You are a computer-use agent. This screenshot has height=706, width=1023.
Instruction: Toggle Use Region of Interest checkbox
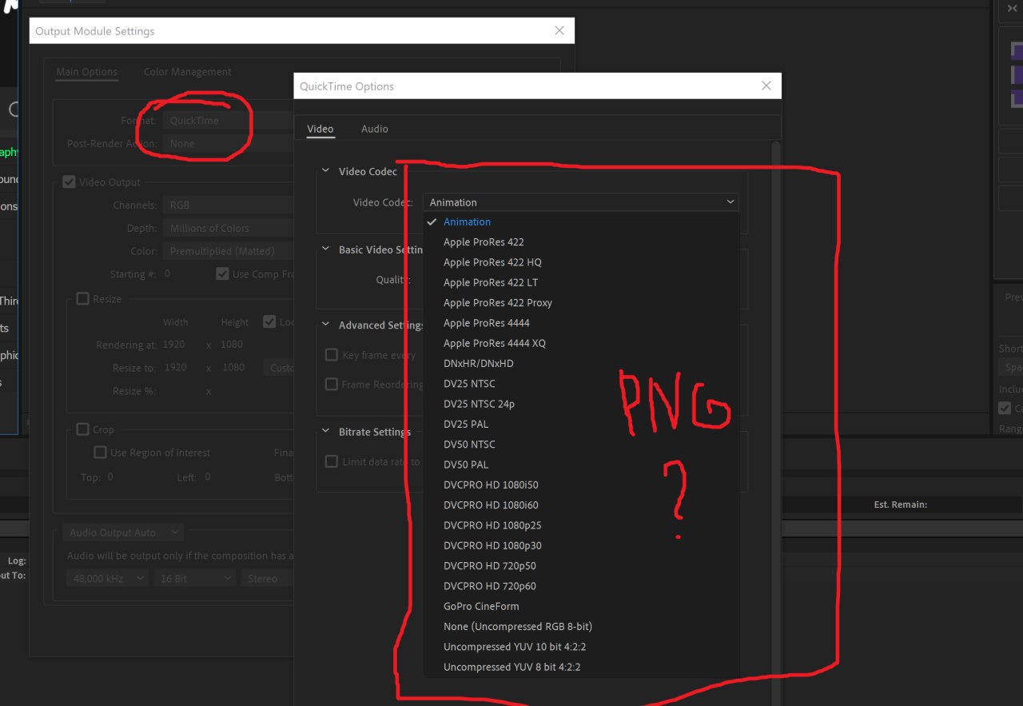coord(101,453)
